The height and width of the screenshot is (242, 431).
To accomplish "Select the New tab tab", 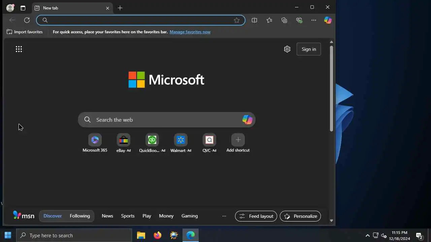I will tap(72, 8).
